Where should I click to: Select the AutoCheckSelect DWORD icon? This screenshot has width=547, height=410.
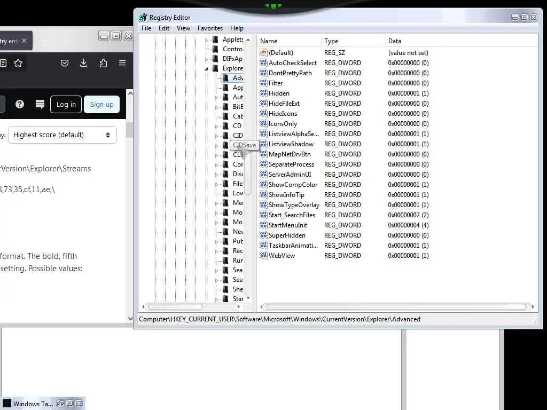[x=263, y=63]
